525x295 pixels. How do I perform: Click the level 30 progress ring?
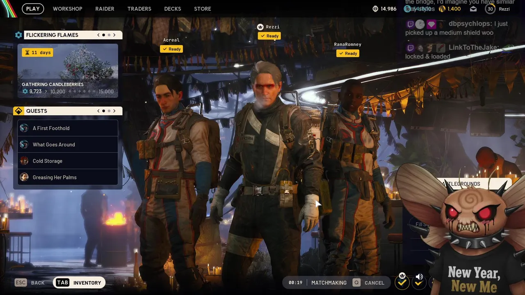coord(490,9)
